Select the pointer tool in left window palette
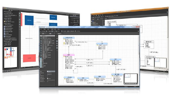The image size is (170, 103). (20, 13)
